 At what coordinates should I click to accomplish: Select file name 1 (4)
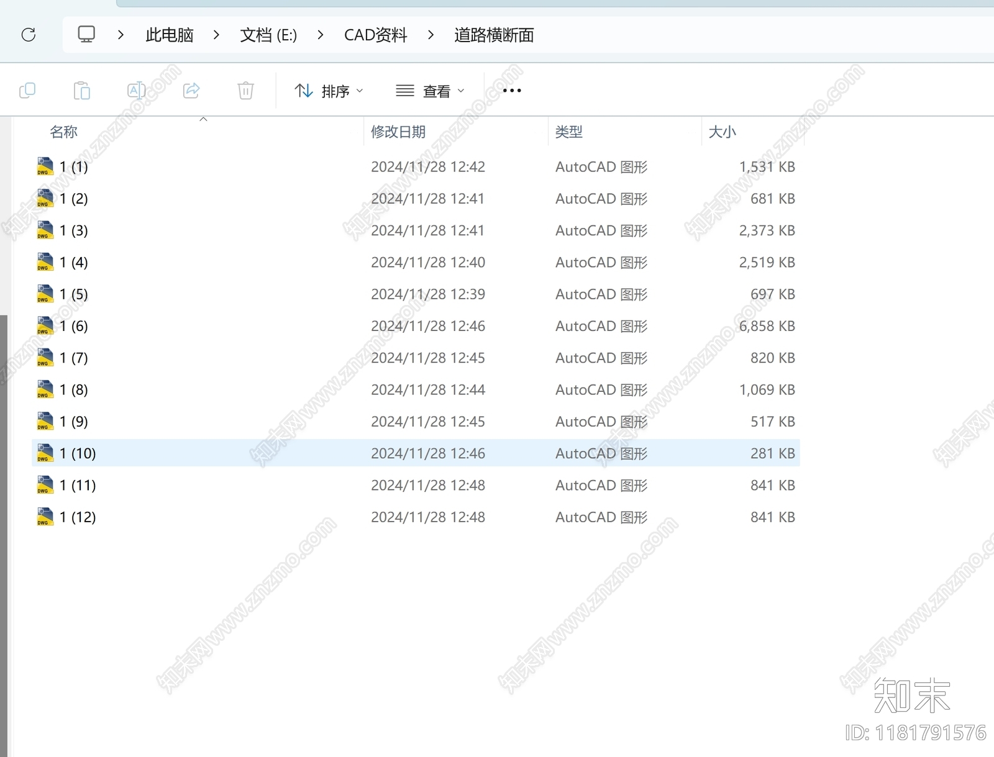[74, 262]
